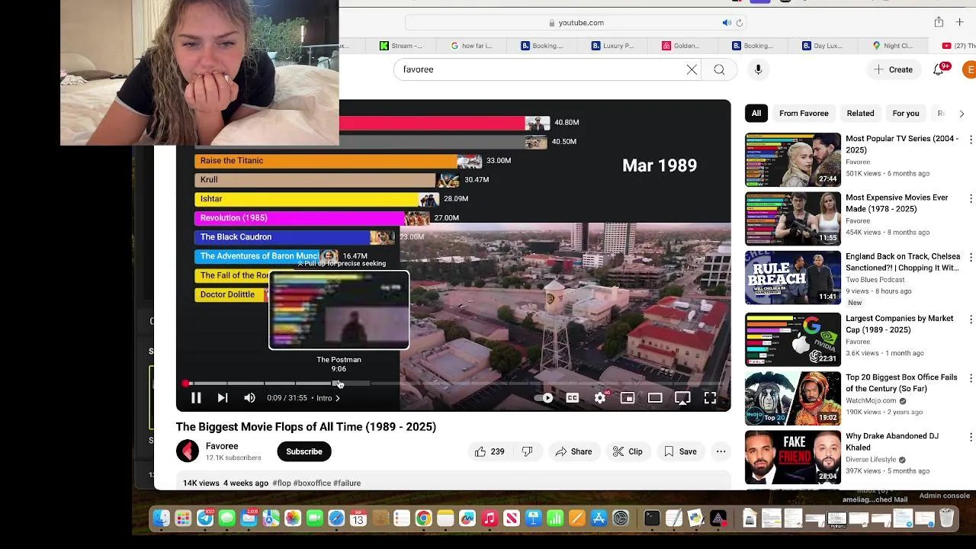Pause the video playback
The image size is (976, 549).
(x=196, y=398)
